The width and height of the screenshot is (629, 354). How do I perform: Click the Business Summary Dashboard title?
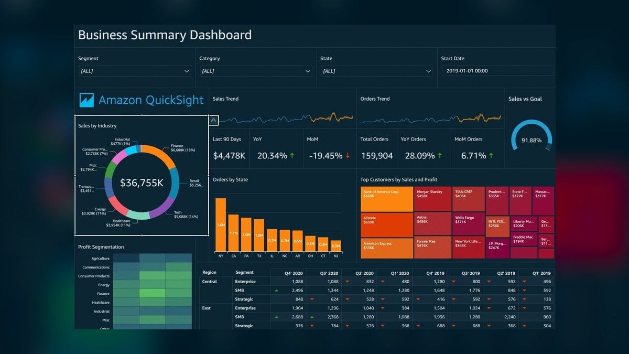pos(165,35)
